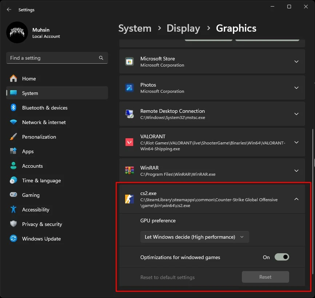Open the Muhsin profile avatar
This screenshot has width=315, height=298.
(17, 32)
